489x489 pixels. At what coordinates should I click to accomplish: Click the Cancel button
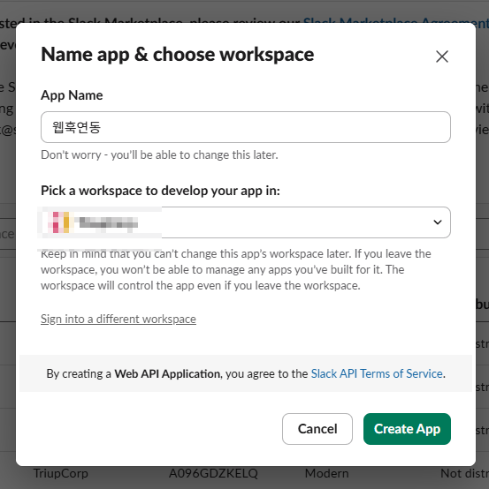pyautogui.click(x=317, y=429)
